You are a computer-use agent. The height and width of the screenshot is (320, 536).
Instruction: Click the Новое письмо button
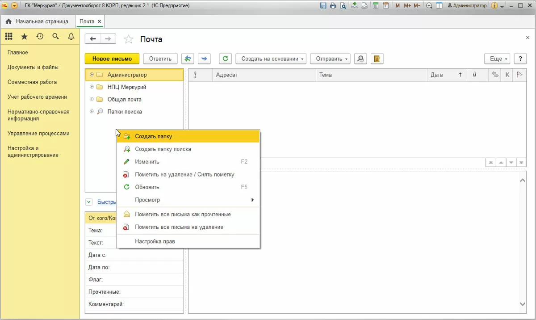[112, 59]
